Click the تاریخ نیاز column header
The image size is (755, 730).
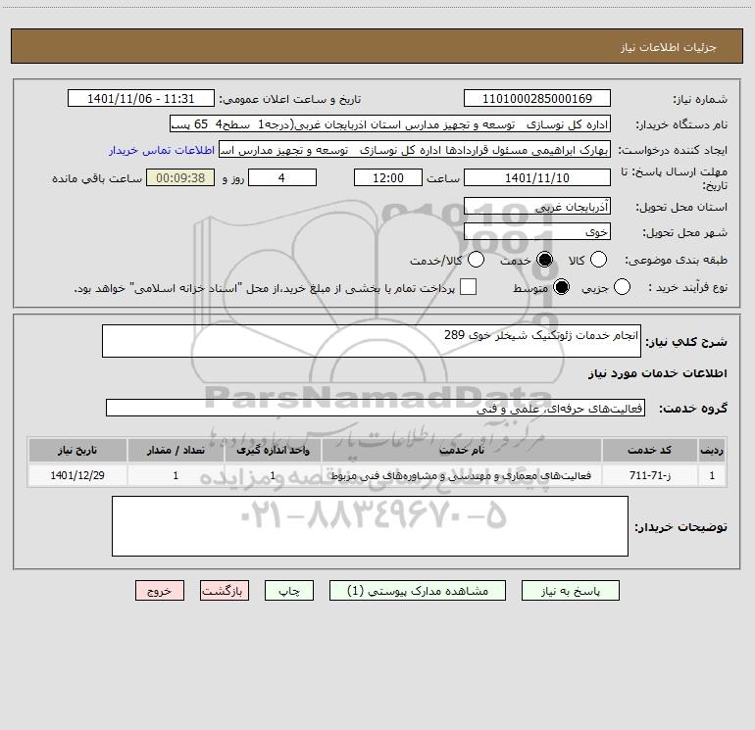[77, 450]
